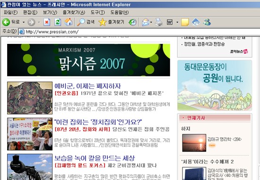
Task: Click the sunset thumbnail for 하지
Action: coord(194,143)
